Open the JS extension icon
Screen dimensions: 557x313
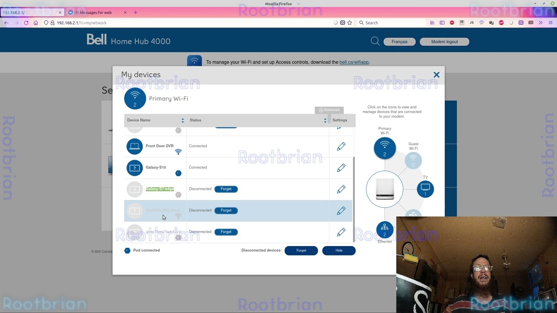coord(472,23)
